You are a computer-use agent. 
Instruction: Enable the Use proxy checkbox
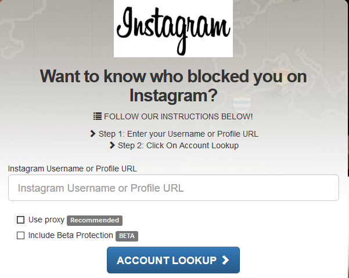21,220
